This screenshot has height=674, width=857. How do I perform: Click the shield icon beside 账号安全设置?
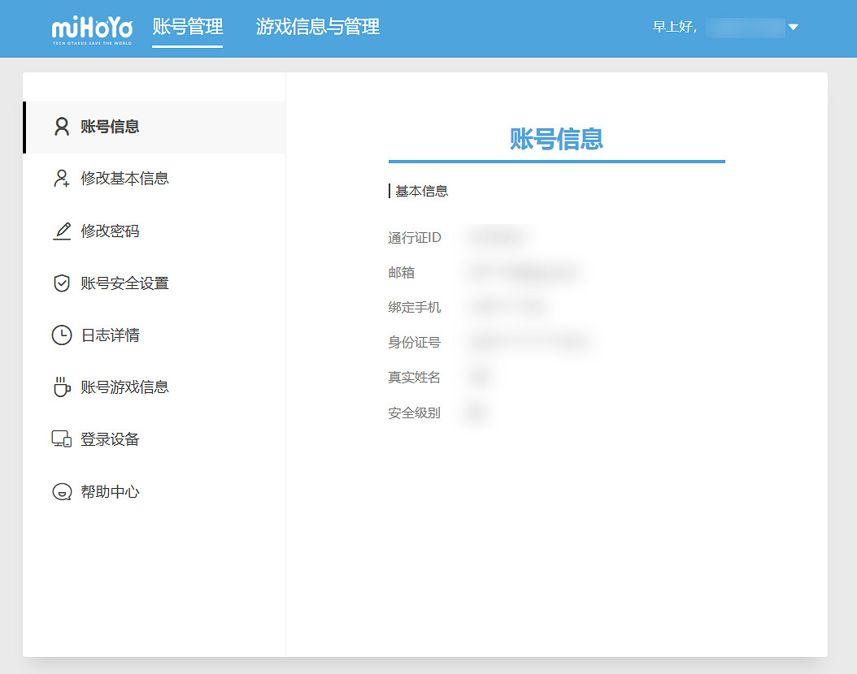click(x=62, y=283)
